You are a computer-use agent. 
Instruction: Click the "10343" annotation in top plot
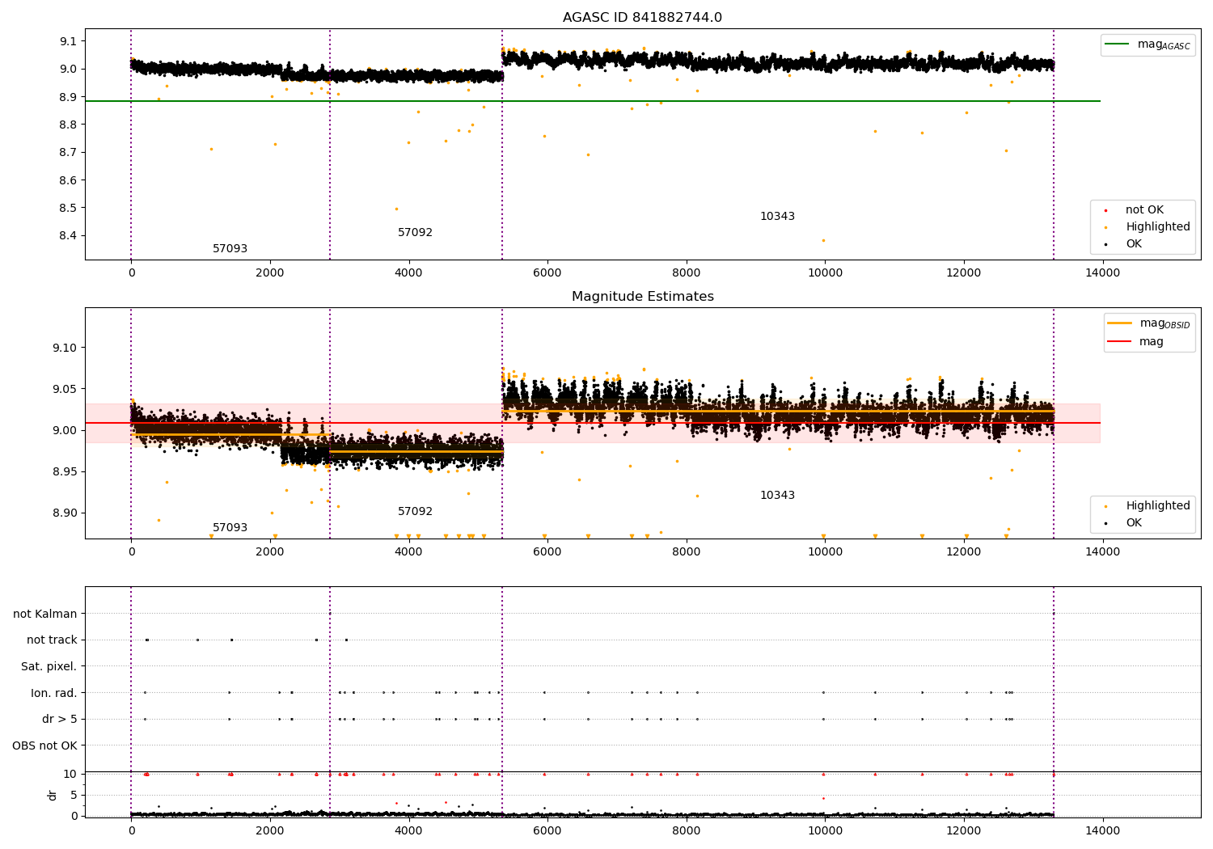tap(777, 217)
